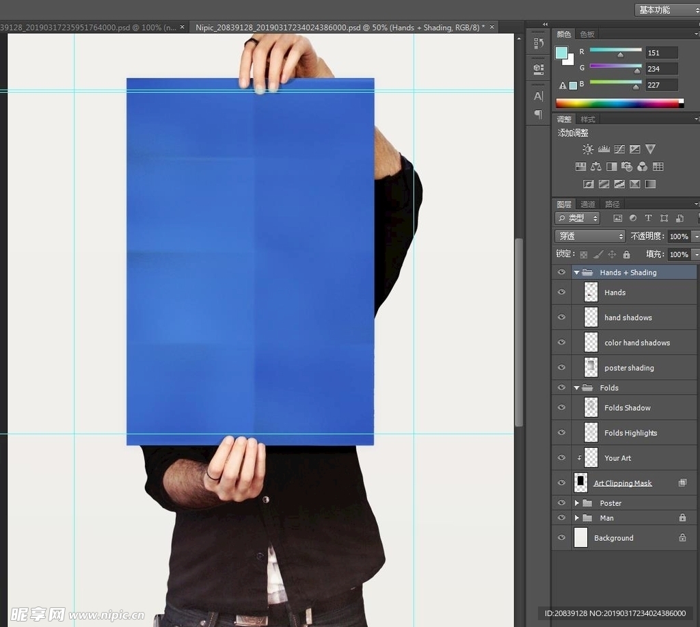Add a Color Balance adjustment
Screen dimensions: 700x627
pos(596,167)
